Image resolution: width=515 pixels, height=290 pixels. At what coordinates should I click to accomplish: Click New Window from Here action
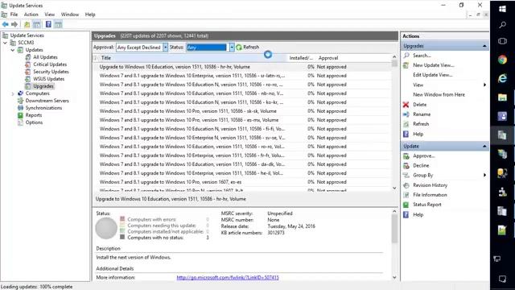[x=439, y=95]
